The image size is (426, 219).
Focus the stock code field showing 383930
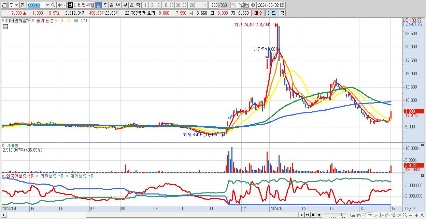35,5
